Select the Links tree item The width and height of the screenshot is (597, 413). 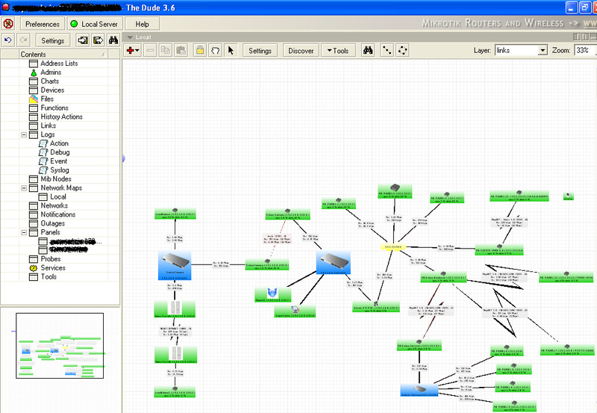48,125
